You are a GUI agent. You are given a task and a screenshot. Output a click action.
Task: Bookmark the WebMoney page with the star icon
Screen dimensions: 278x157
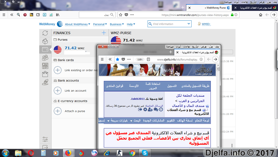pyautogui.click(x=121, y=15)
